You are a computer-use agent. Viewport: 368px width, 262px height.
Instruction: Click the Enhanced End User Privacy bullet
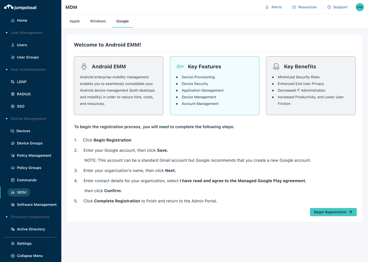click(x=301, y=84)
